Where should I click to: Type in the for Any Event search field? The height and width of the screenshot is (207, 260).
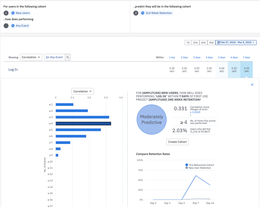54,57
